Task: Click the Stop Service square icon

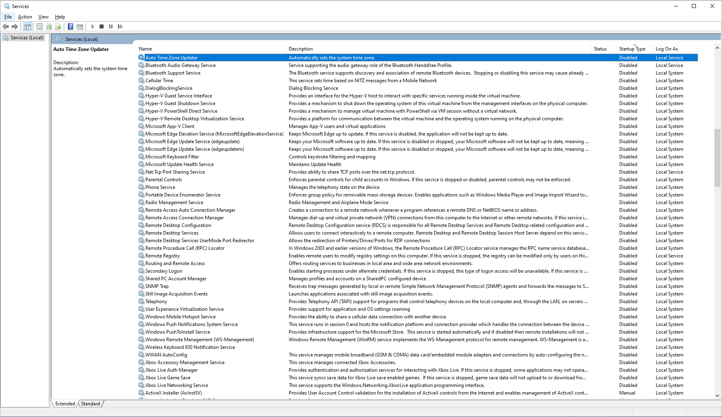Action: click(102, 26)
